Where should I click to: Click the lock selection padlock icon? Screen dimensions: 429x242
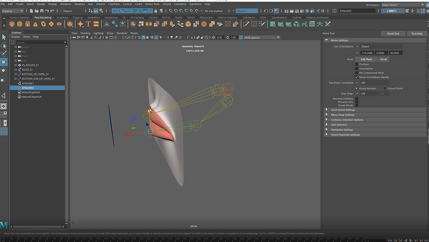[156, 11]
